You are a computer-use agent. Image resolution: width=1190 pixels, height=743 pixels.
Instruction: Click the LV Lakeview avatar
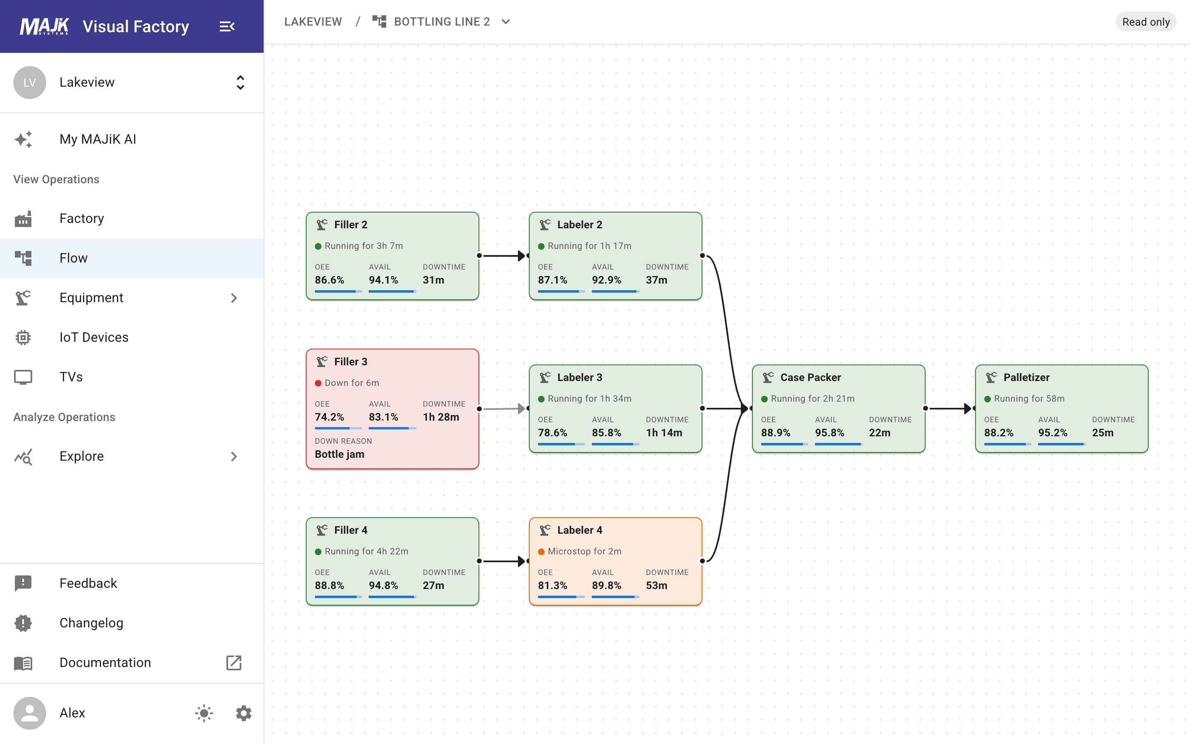[x=29, y=83]
